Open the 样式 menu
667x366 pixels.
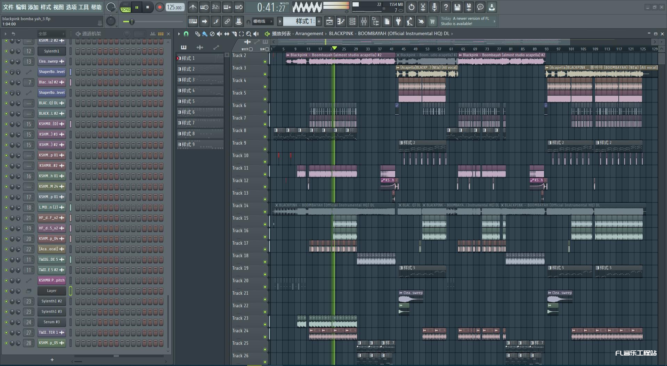46,7
